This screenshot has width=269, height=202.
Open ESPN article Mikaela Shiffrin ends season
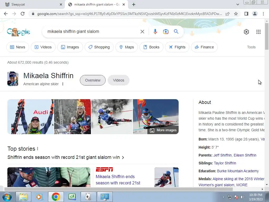coord(118,180)
